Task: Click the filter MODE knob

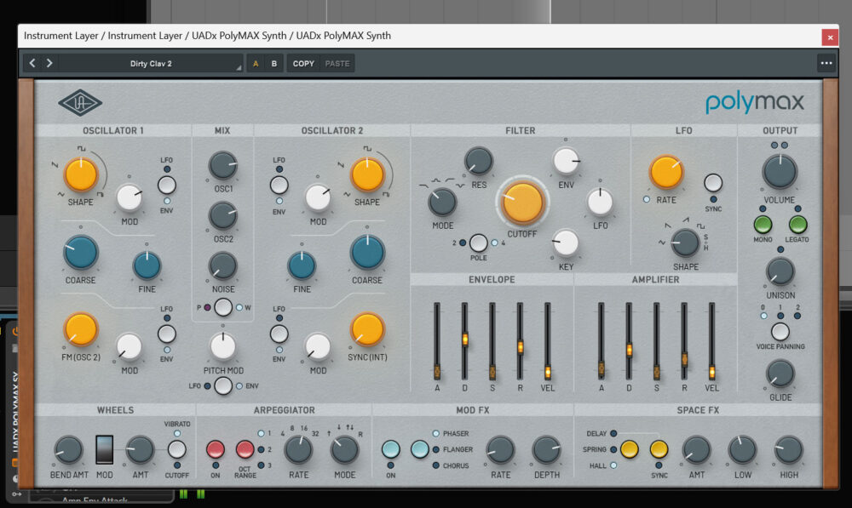Action: click(442, 202)
